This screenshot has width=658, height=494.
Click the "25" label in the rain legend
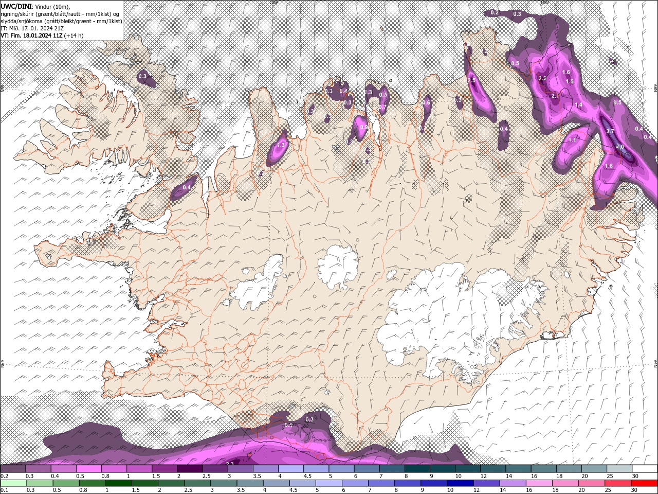point(608,490)
